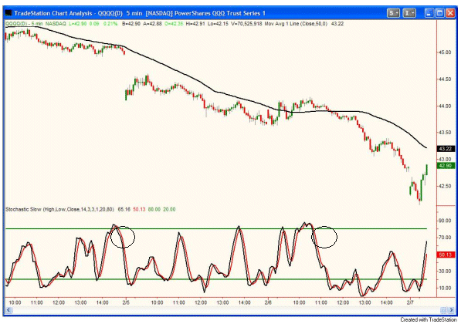Viewport: 461px width, 324px height.
Task: Click the 'Hi=42.91' high value
Action: [x=195, y=23]
